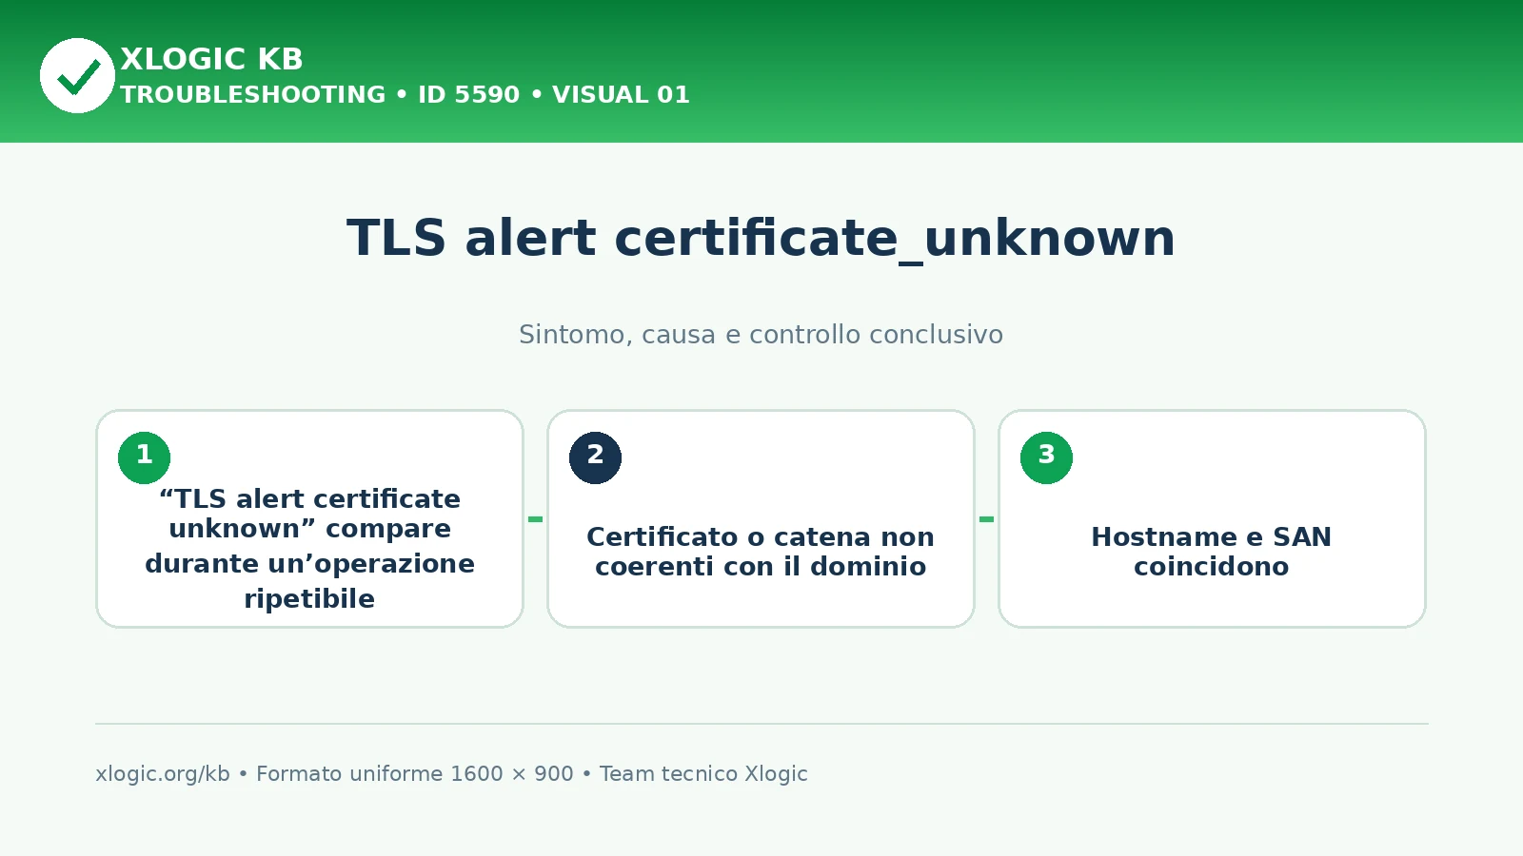Viewport: 1523px width, 856px height.
Task: Click the subtitle 'Sintomo, causa e controllo conclusivo'
Action: pyautogui.click(x=761, y=335)
